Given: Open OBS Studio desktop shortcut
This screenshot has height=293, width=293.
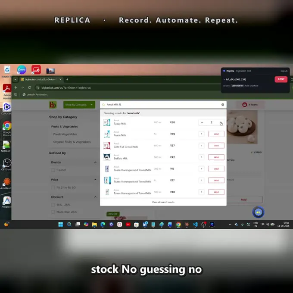Looking at the screenshot, I should click(6, 165).
